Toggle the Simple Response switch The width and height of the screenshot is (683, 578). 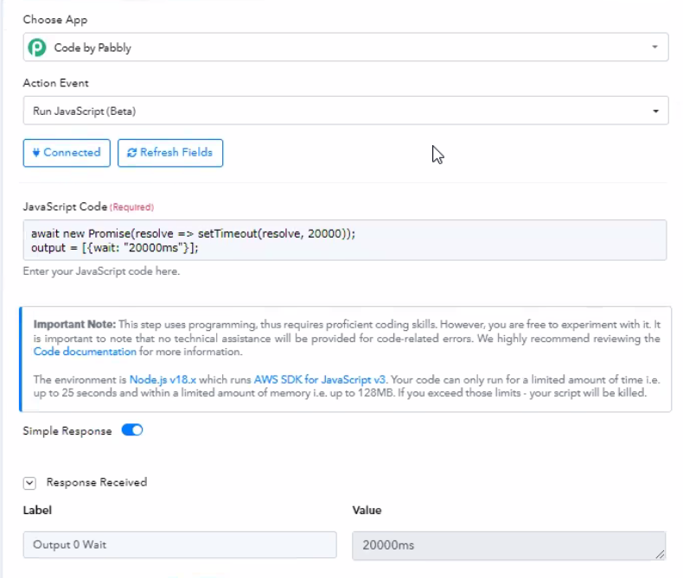point(132,430)
